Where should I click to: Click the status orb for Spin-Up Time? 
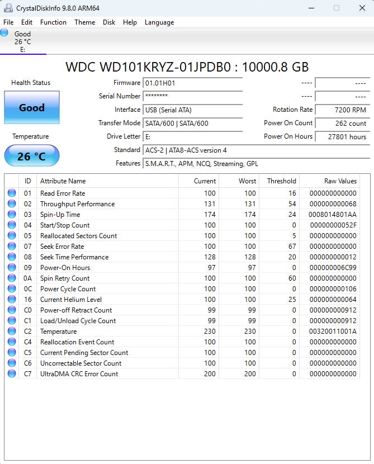(12, 214)
